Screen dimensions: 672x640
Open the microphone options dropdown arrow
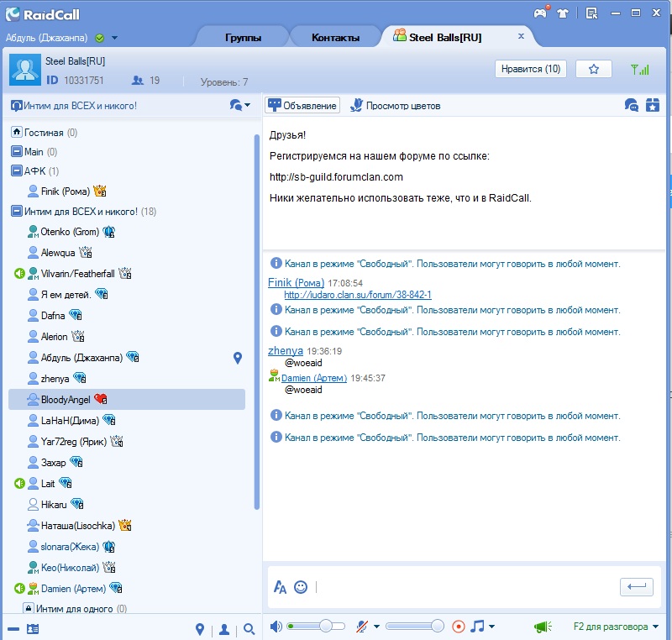click(x=376, y=627)
